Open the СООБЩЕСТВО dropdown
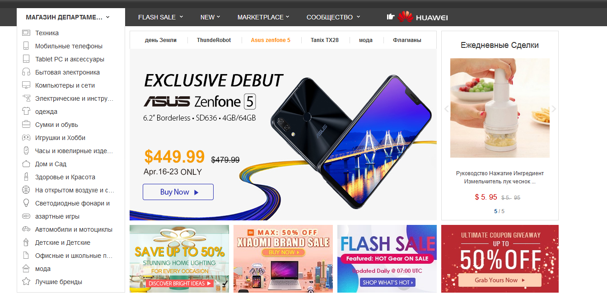The height and width of the screenshot is (308, 607). (333, 17)
